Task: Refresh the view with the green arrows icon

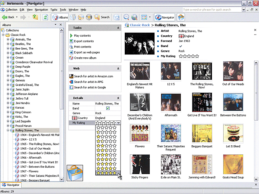Action: click(45, 17)
